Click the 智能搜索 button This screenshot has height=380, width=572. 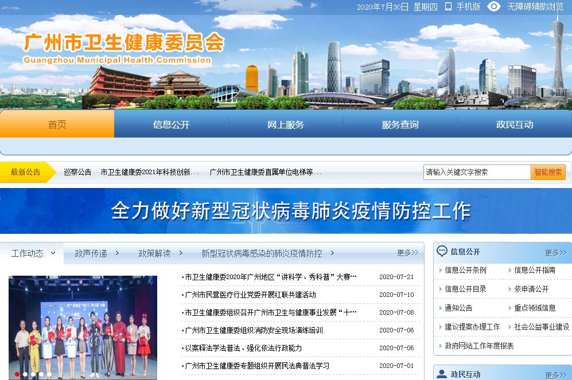tap(548, 173)
